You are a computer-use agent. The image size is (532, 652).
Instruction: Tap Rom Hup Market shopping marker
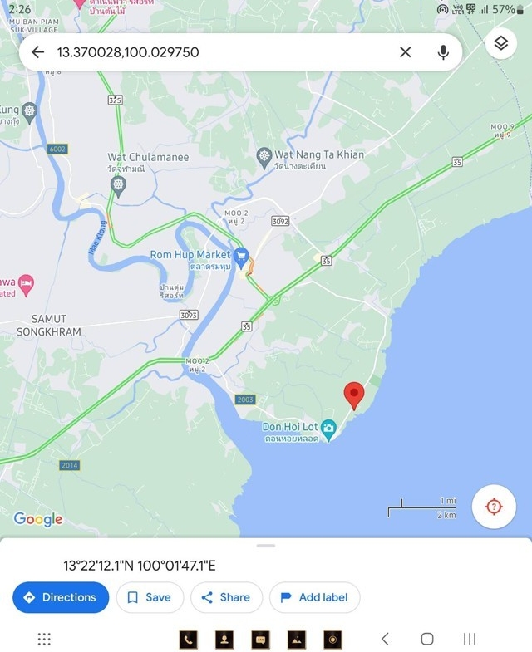[241, 258]
